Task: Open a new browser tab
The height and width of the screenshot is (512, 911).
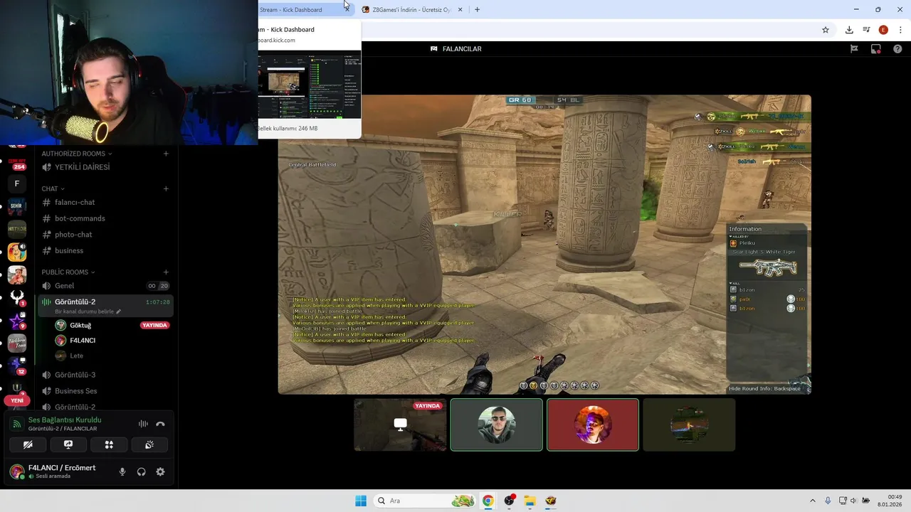Action: (x=477, y=9)
